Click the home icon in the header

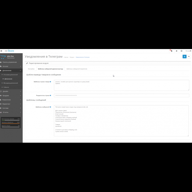pyautogui.click(x=176, y=51)
